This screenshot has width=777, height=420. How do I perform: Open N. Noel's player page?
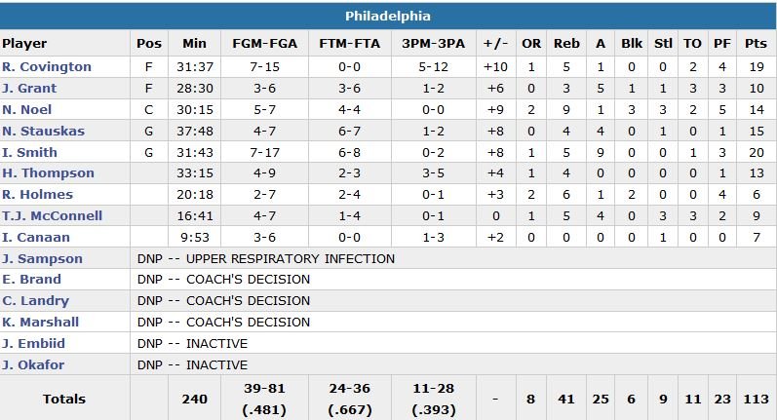(x=26, y=110)
